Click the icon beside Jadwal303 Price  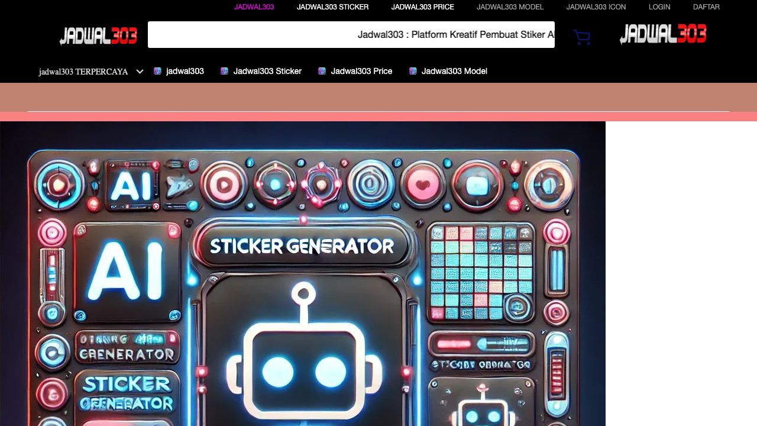point(322,71)
